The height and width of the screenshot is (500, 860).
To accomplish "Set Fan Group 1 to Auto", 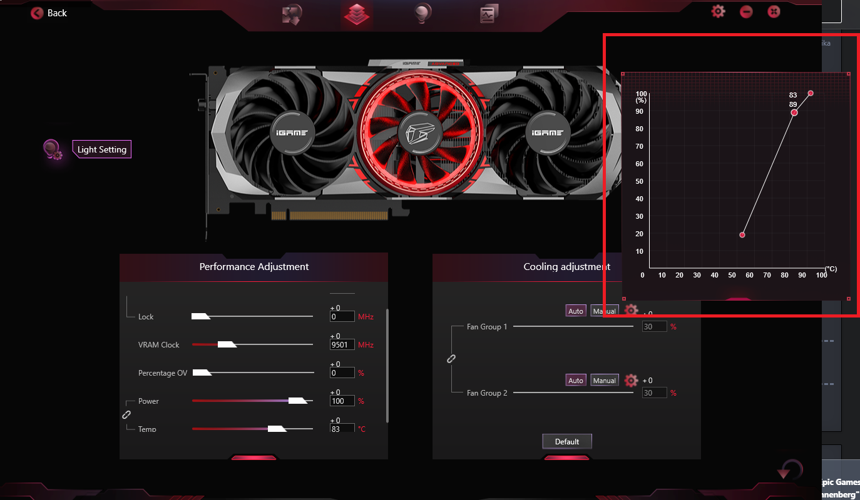I will click(576, 311).
